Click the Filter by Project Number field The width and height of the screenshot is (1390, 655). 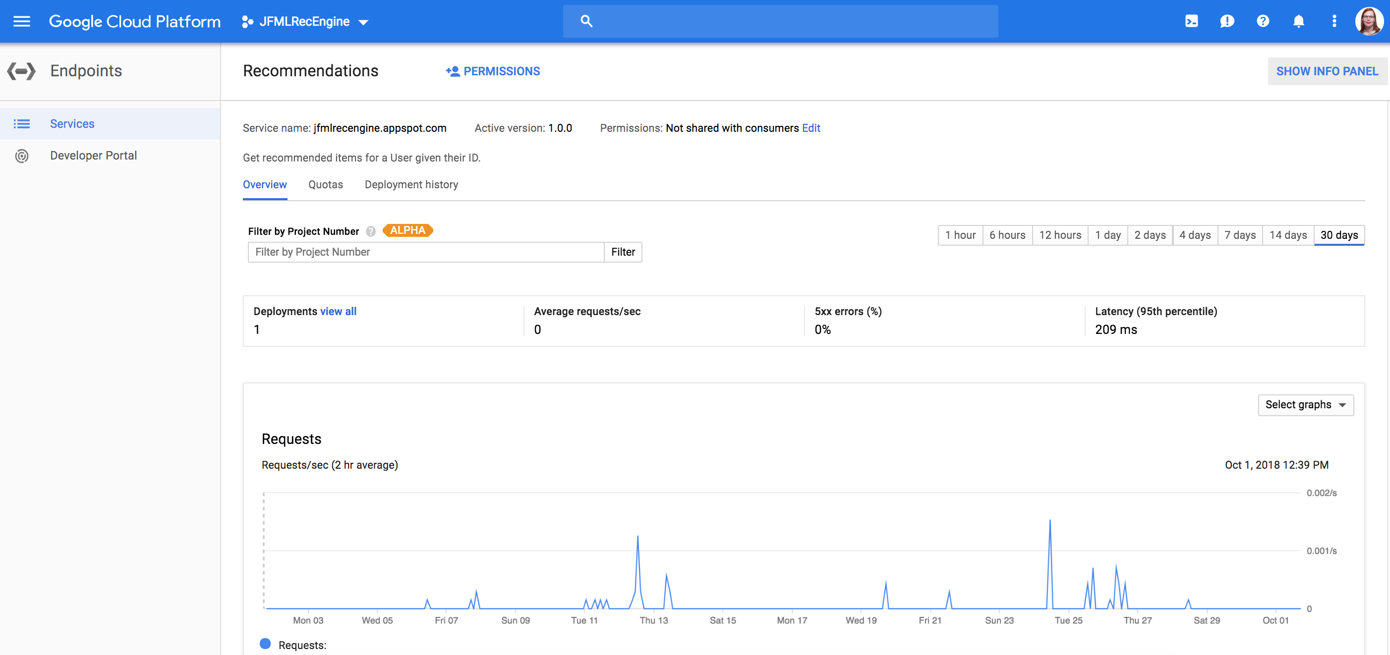[x=425, y=252]
